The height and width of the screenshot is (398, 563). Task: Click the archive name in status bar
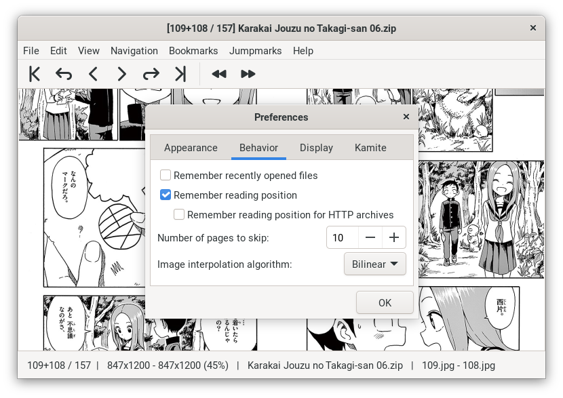coord(325,365)
